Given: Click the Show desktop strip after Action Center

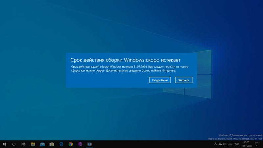Looking at the screenshot, I should click(262, 144).
